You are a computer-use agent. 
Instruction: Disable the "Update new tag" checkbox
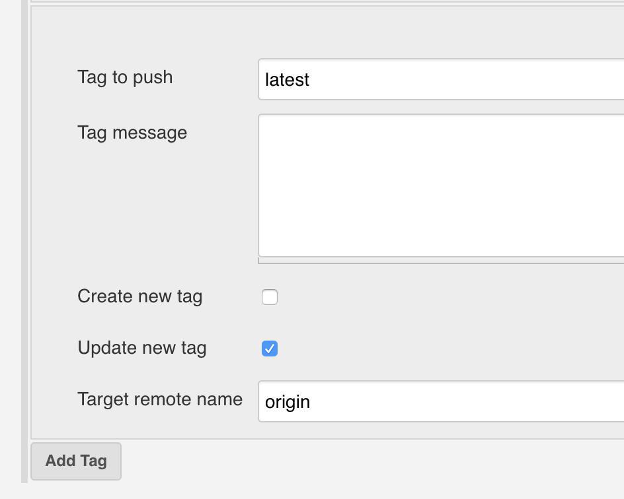(268, 348)
